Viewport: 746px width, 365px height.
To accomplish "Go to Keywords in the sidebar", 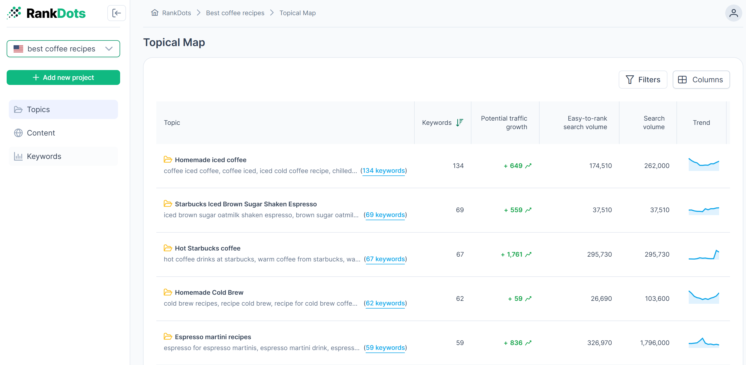I will point(44,156).
